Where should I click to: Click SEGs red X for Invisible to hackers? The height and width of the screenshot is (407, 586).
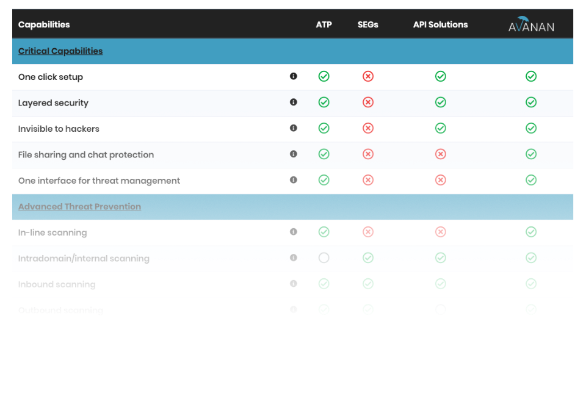click(x=368, y=128)
